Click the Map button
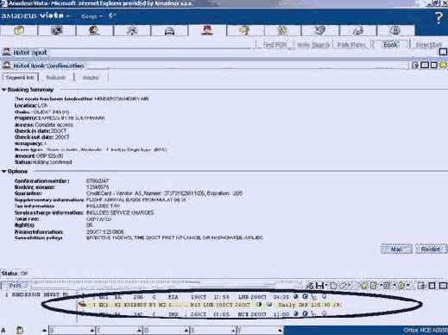 (396, 250)
